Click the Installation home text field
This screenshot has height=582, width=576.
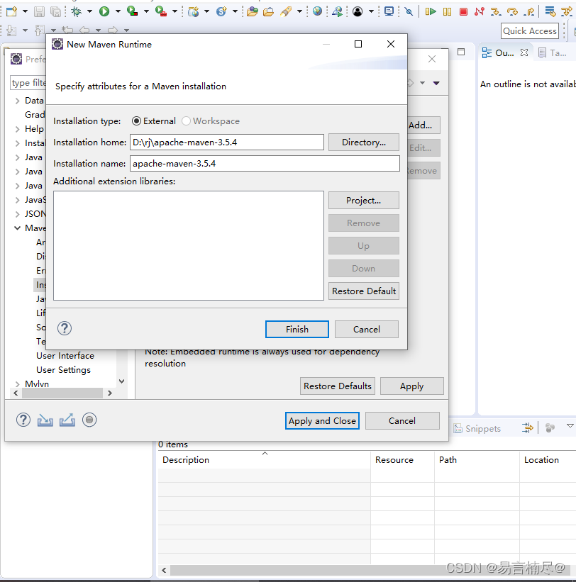[226, 142]
